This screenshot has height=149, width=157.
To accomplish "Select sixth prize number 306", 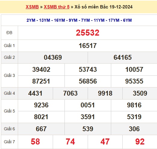I will tap(134, 129).
